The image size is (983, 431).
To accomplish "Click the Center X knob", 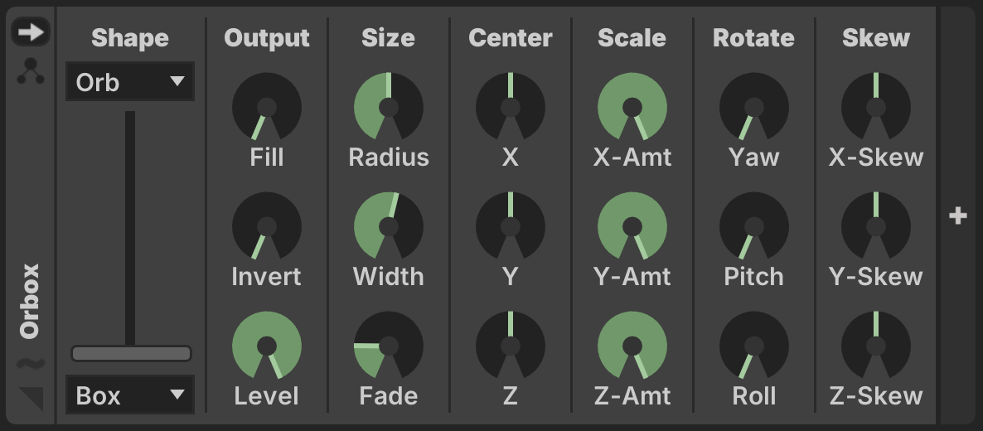I will [510, 107].
